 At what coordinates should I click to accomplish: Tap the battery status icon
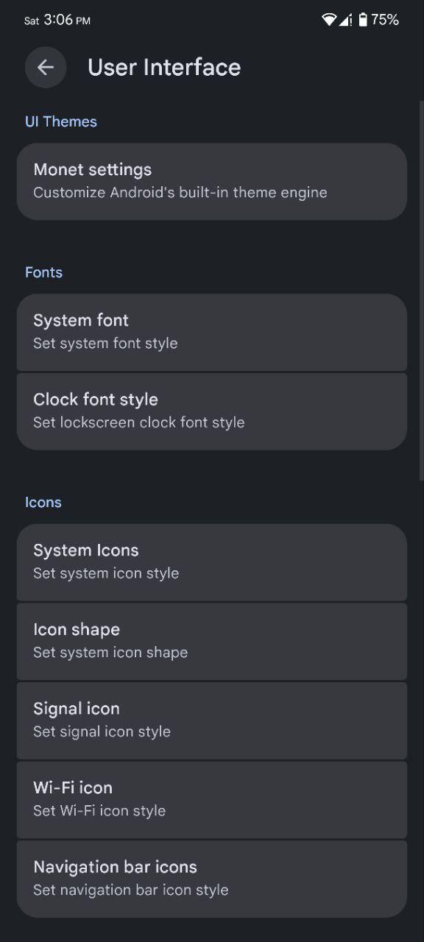pyautogui.click(x=363, y=20)
